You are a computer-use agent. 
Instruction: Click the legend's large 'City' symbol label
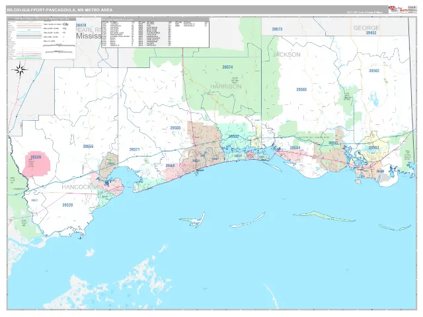[65, 24]
